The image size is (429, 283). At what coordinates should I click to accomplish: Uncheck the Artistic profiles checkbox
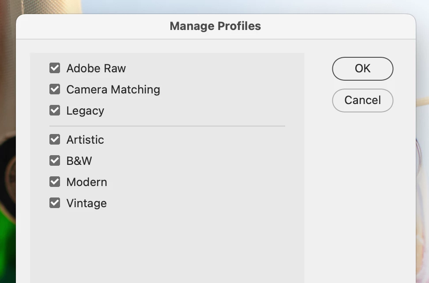click(55, 140)
